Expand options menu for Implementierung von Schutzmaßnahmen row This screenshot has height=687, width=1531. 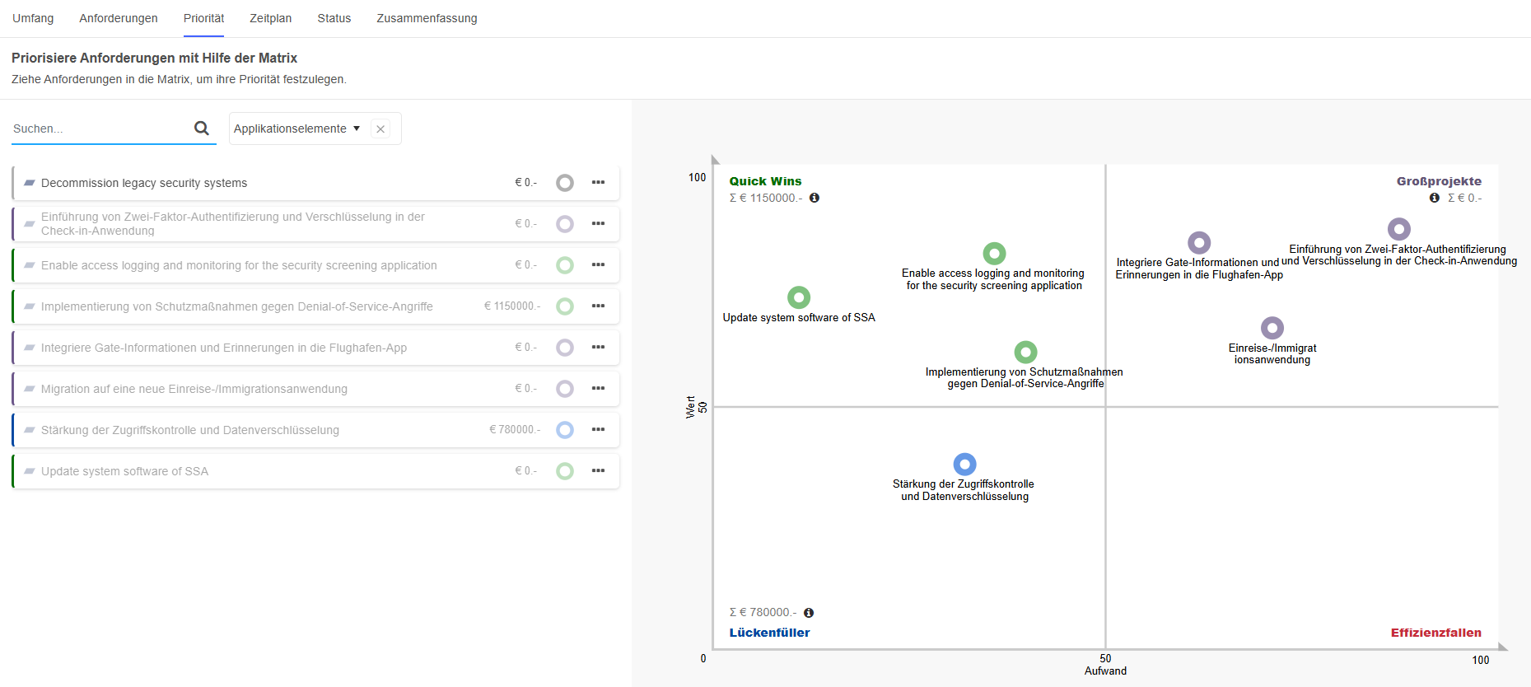coord(598,306)
